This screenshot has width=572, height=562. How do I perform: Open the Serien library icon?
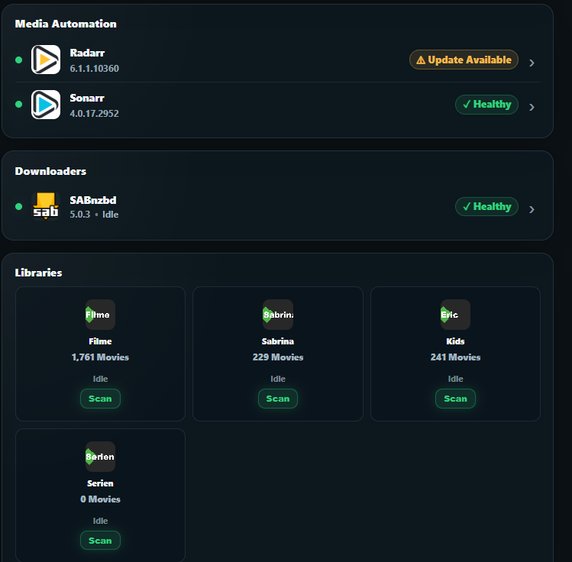(x=100, y=457)
